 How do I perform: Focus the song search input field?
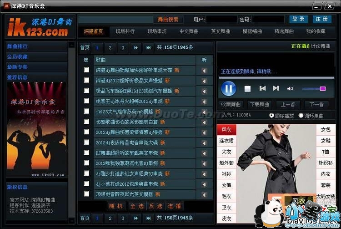(x=115, y=20)
